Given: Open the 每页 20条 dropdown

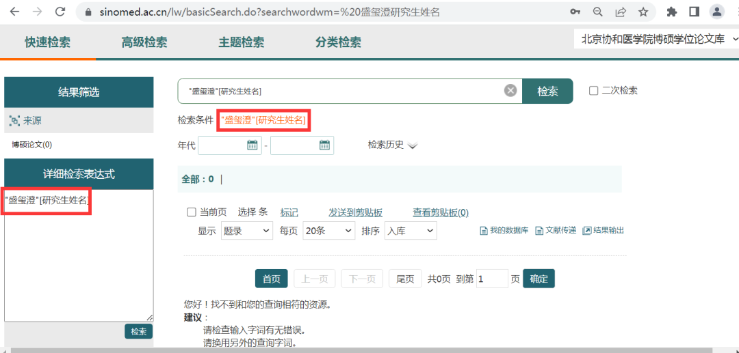Looking at the screenshot, I should point(329,231).
